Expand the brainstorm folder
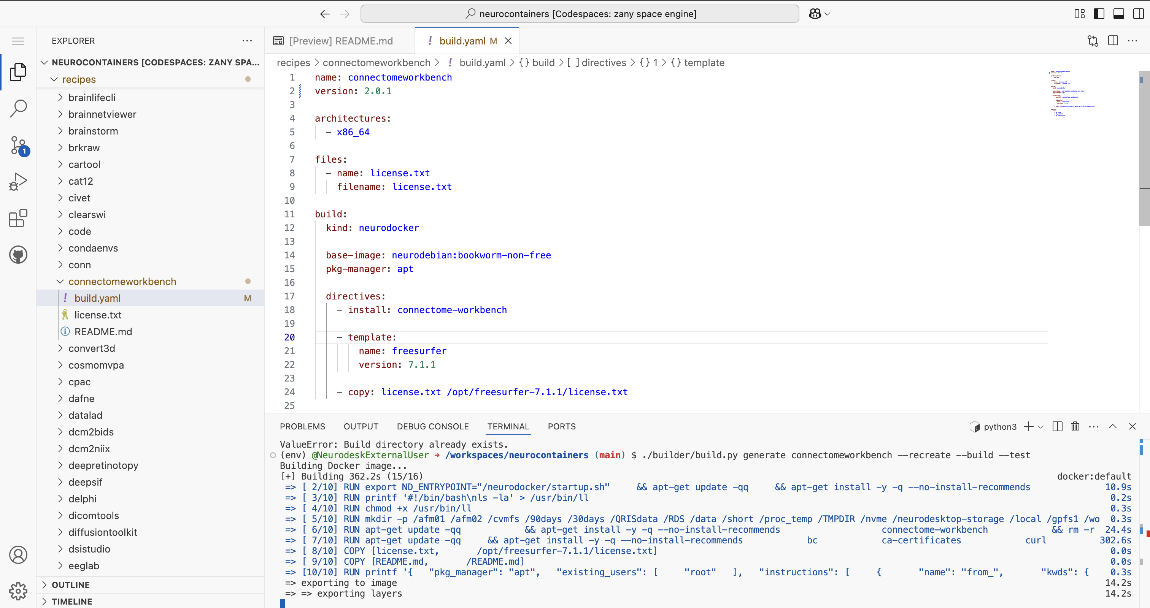1150x608 pixels. coord(93,131)
